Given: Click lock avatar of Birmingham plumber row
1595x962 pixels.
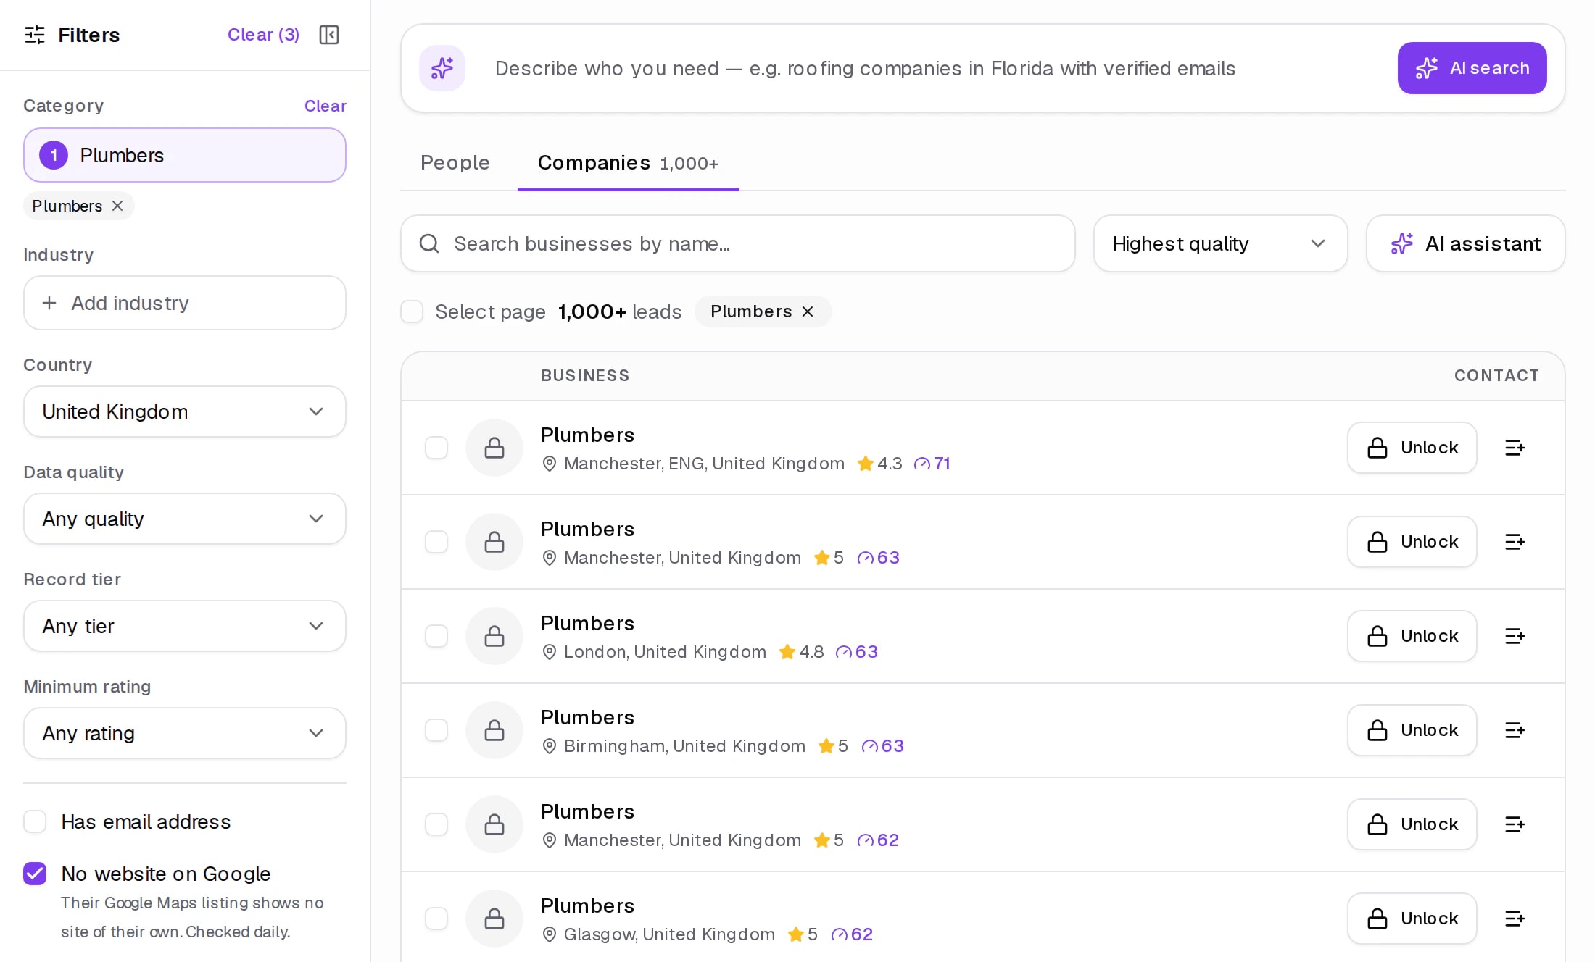Looking at the screenshot, I should tap(494, 730).
